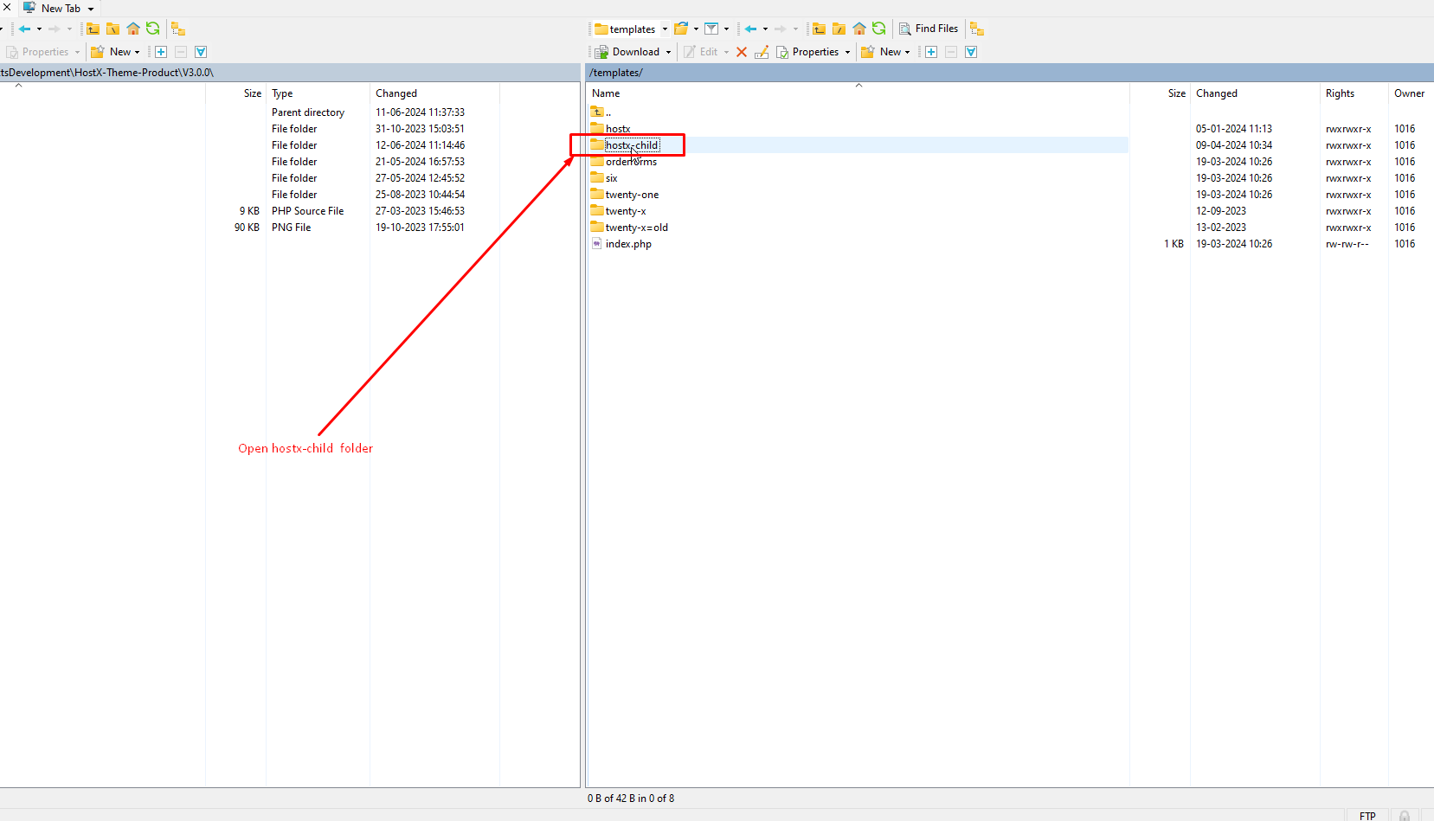Go to local root directory
1434x821 pixels.
[113, 29]
